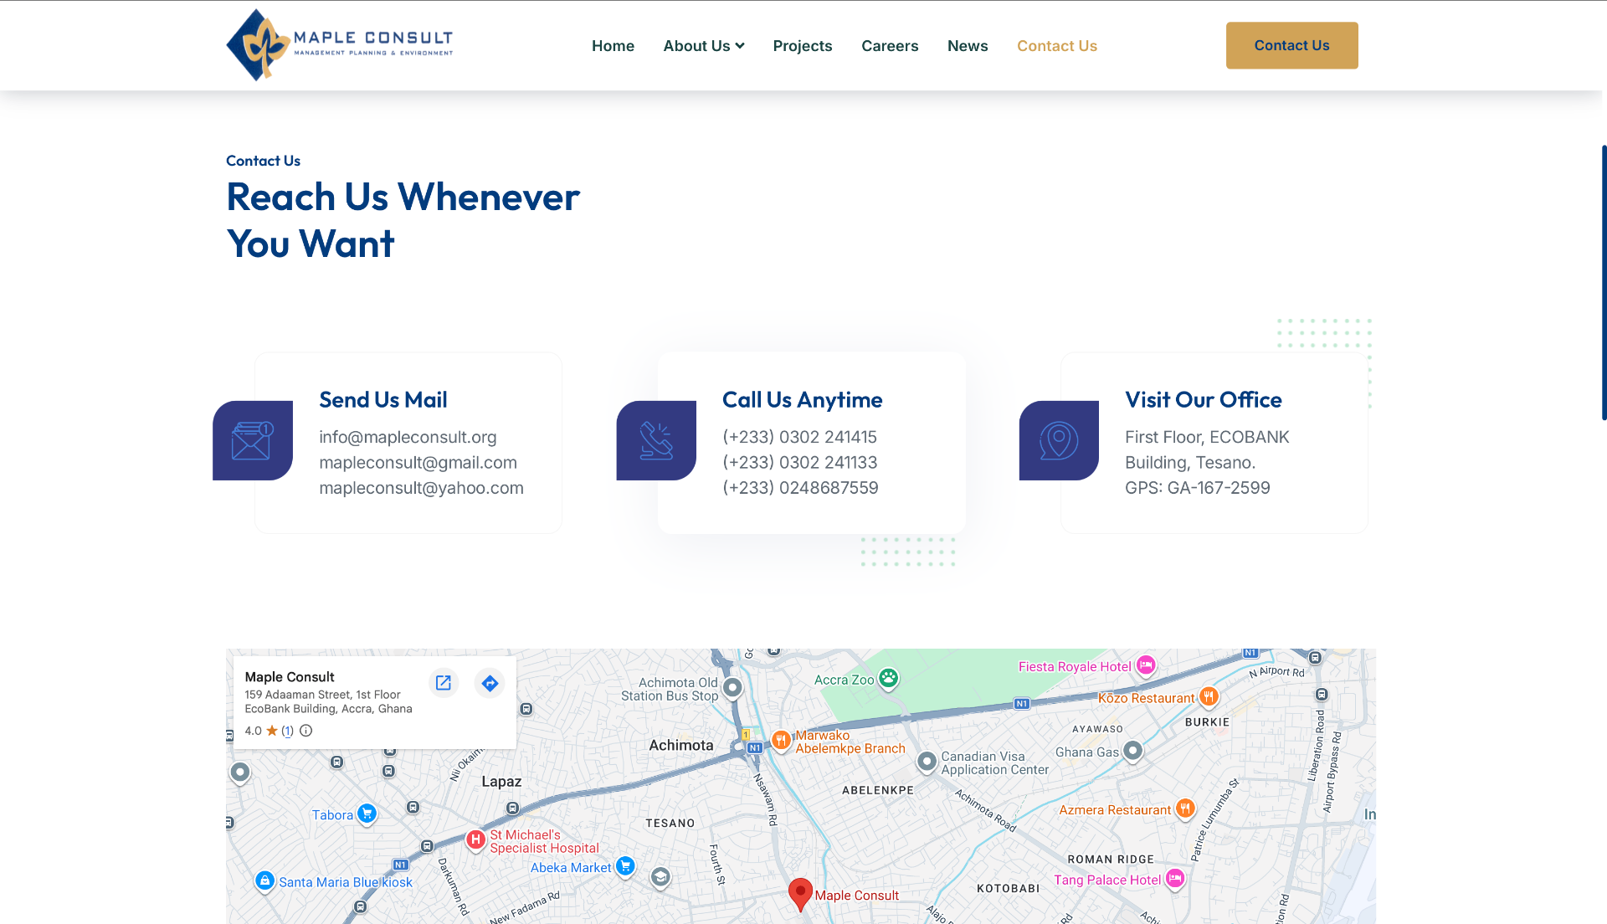Click the Ghana Gas marker
Screen dimensions: 1607x924
pyautogui.click(x=1132, y=751)
